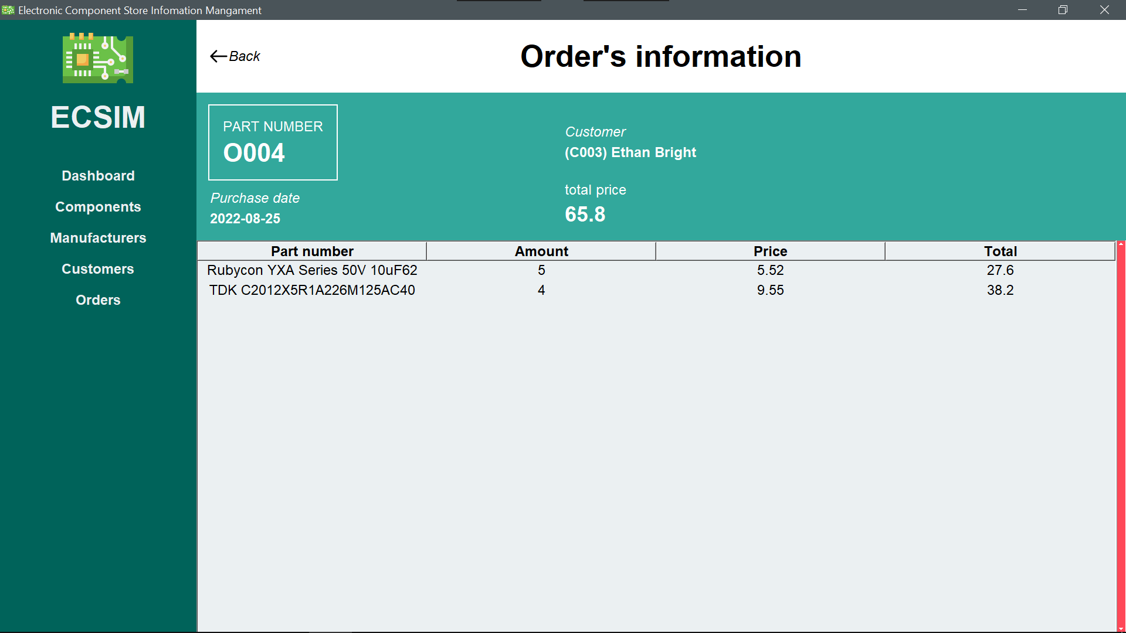This screenshot has height=633, width=1126.
Task: Click the ECSIM circuit board logo
Action: pos(98,58)
